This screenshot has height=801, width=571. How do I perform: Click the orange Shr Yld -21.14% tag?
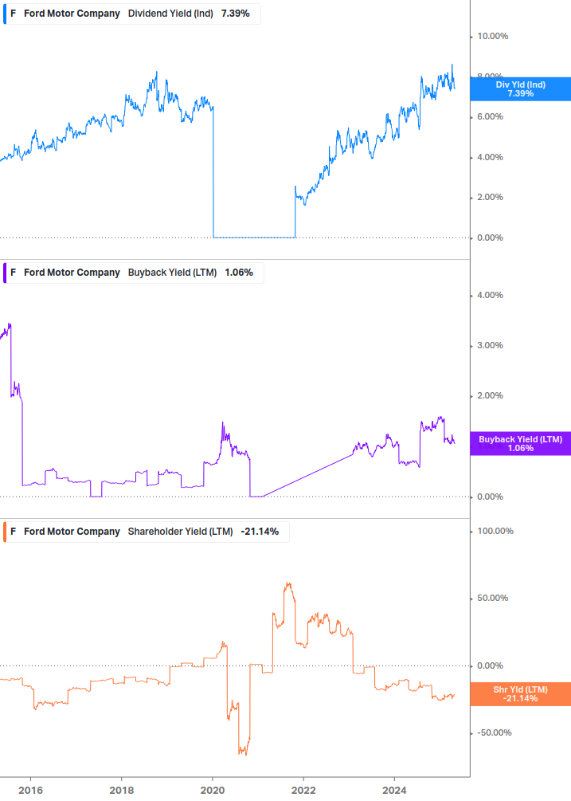(521, 694)
